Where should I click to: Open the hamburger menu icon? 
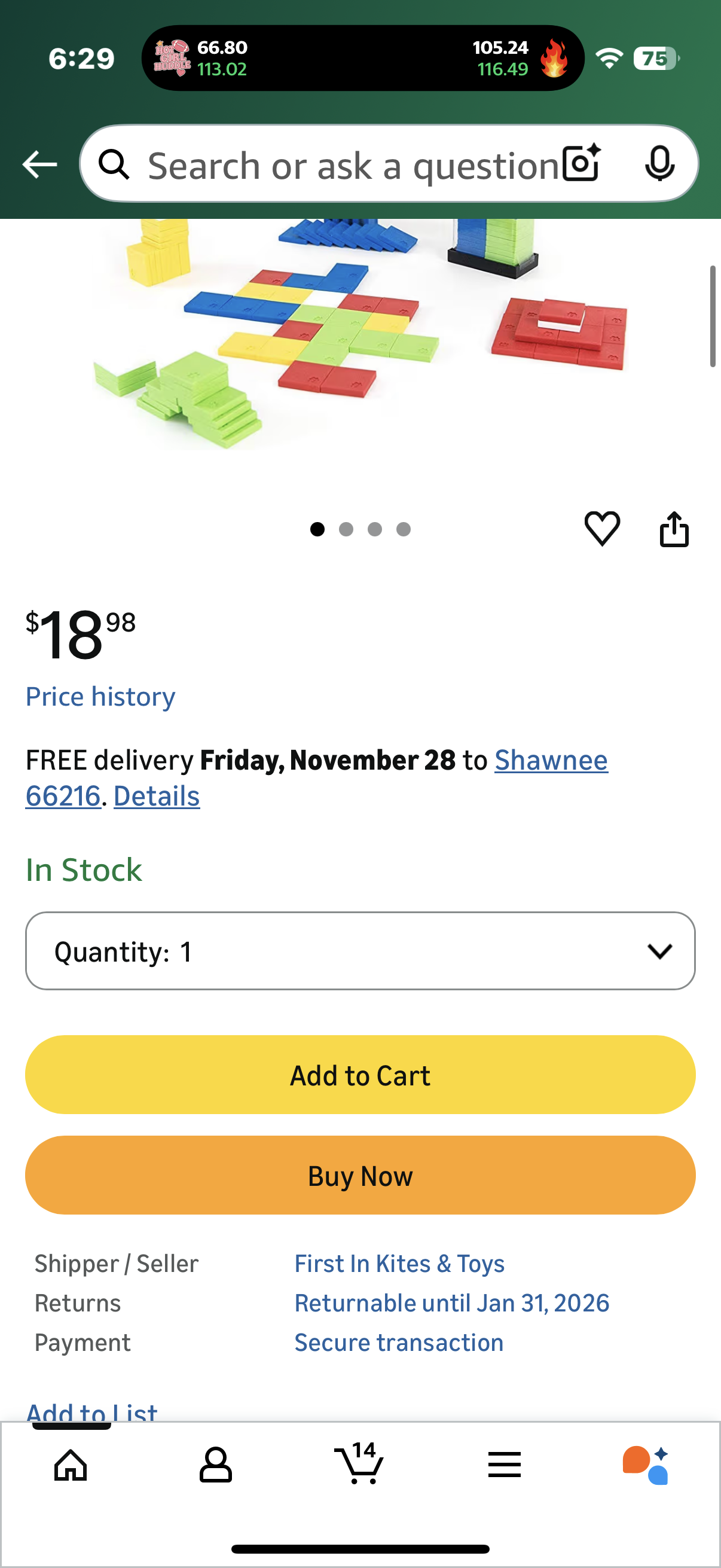point(504,1465)
